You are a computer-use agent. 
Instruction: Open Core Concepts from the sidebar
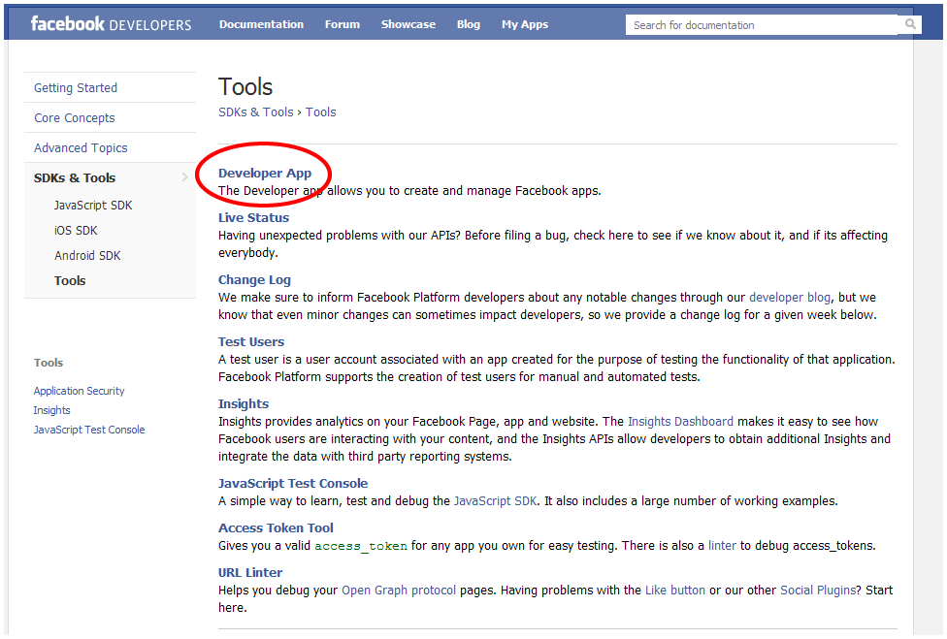point(74,117)
